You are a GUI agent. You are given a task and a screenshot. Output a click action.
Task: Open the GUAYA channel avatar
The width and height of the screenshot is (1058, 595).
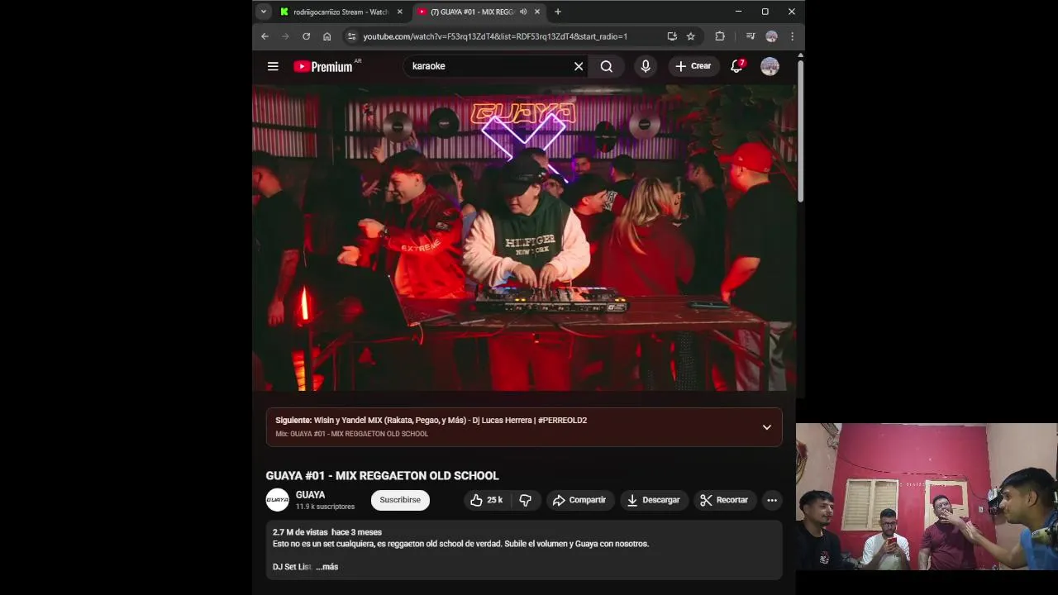(x=278, y=500)
